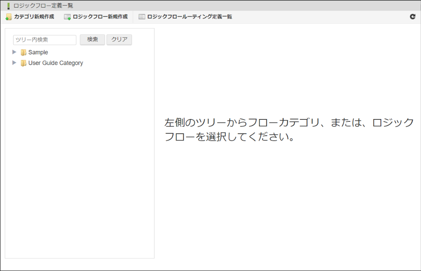Click the ロジックフロールーティング定義一覧 list icon
Viewport: 421px width, 271px height.
[141, 17]
